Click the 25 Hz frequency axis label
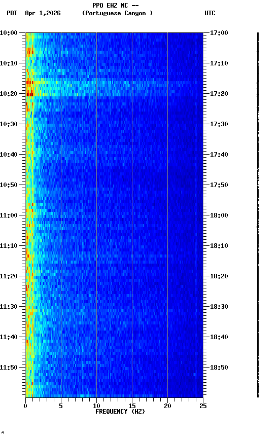Viewport: 280px width, 438px height. [x=203, y=406]
